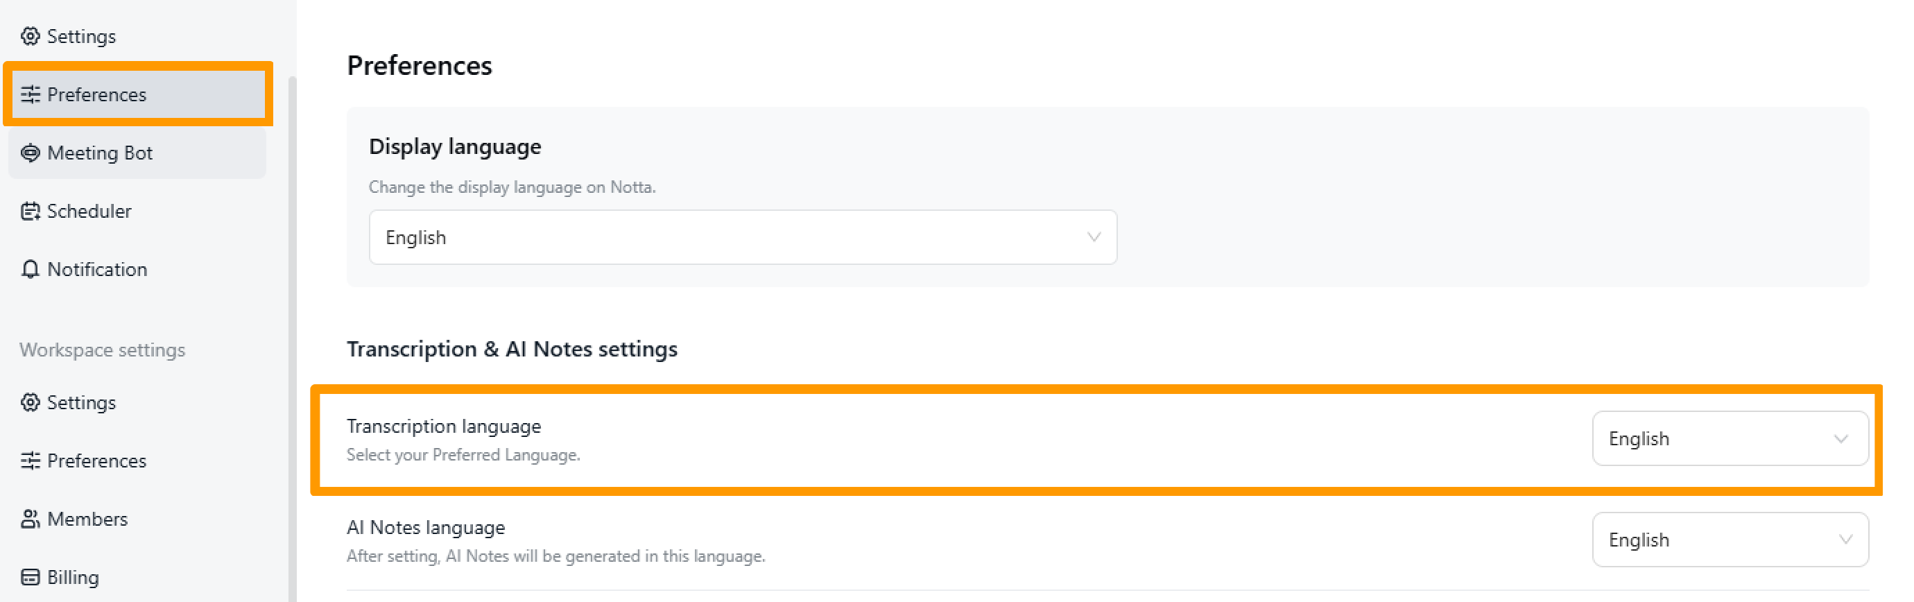Click the Display language heading
Screen dimensions: 1914x602
(455, 146)
